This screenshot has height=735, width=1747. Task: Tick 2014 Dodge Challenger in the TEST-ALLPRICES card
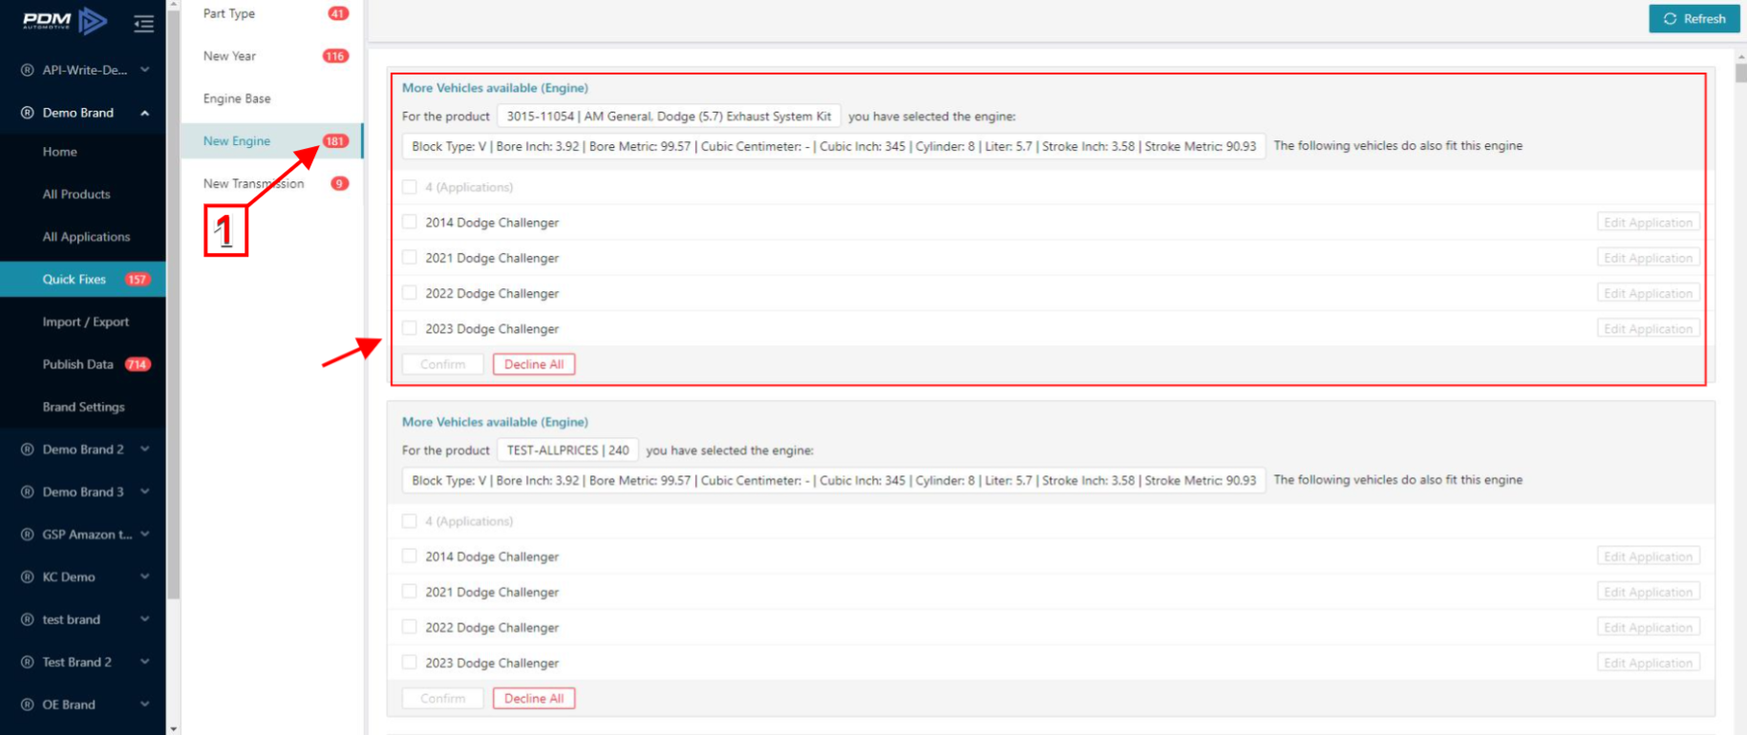(x=410, y=556)
